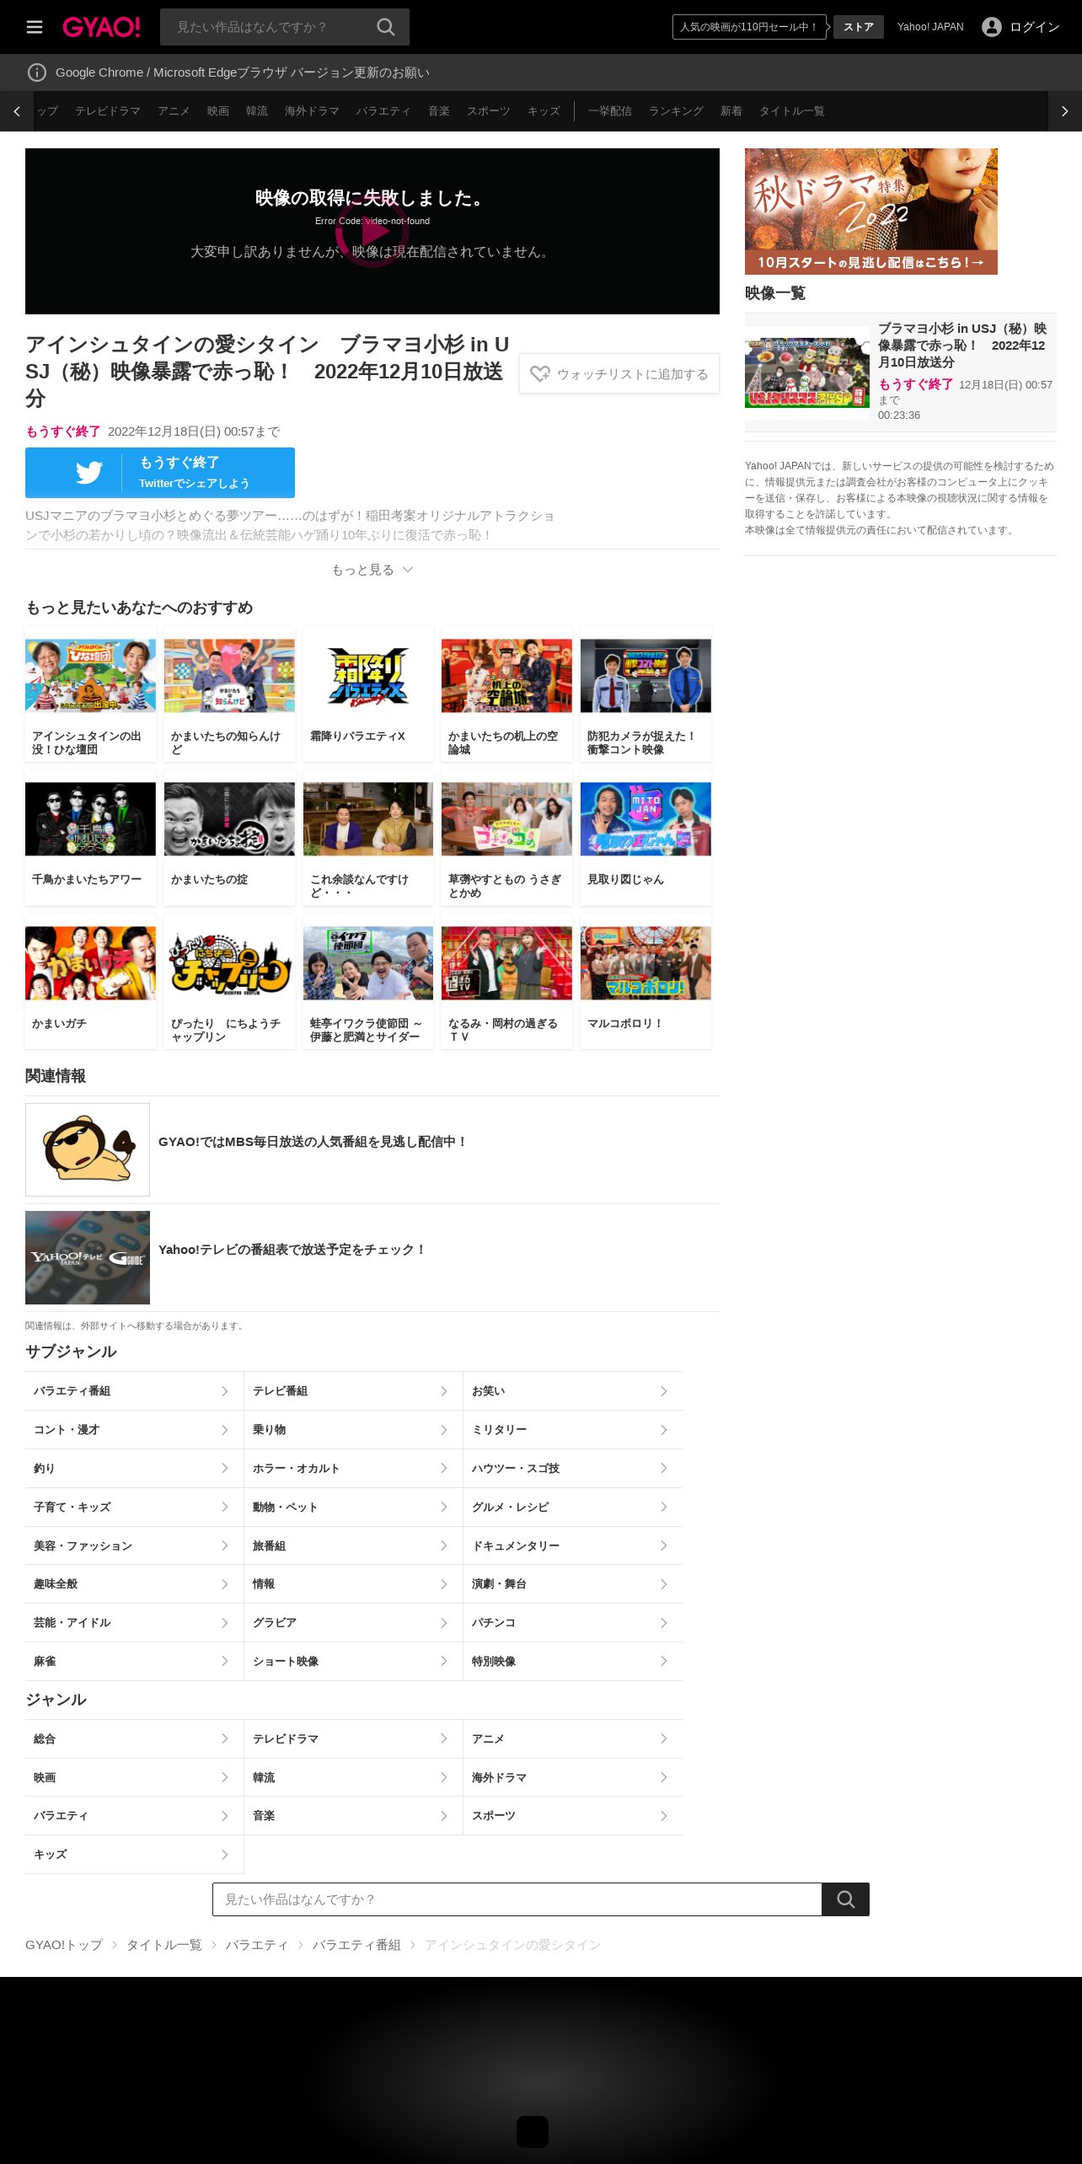This screenshot has height=2164, width=1082.
Task: Open 見取り図じゃん thumbnail
Action: [x=645, y=819]
